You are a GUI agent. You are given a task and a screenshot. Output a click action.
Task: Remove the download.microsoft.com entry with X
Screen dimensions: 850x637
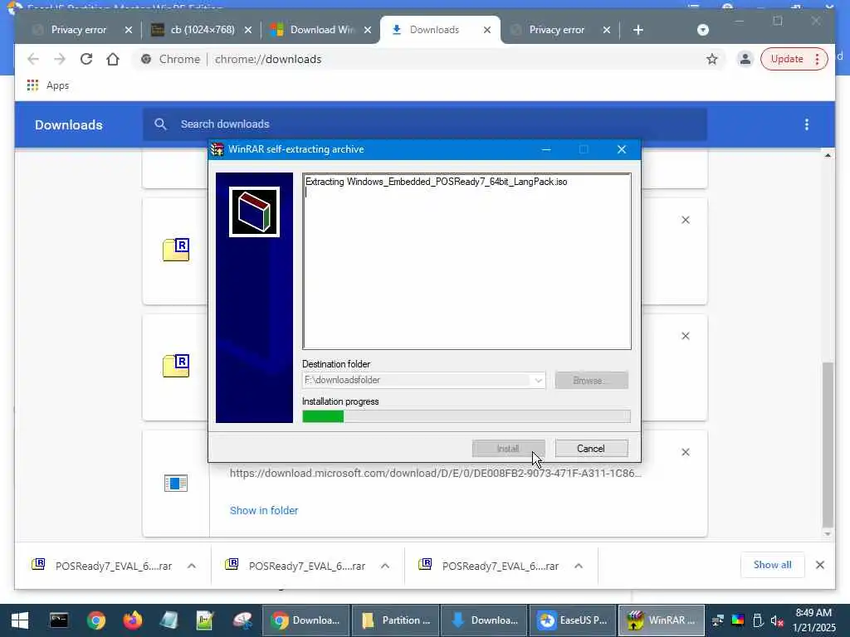(x=686, y=452)
